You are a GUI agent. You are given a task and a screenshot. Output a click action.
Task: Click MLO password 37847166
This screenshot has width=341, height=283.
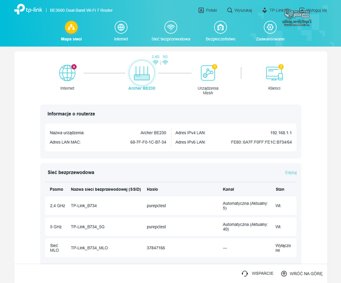pos(156,248)
